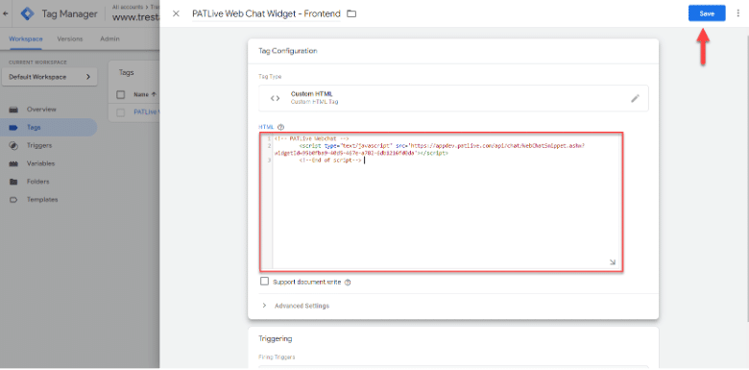Image resolution: width=749 pixels, height=370 pixels.
Task: Click the help icon next to HTML label
Action: 280,127
